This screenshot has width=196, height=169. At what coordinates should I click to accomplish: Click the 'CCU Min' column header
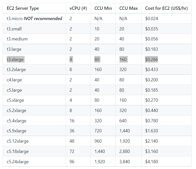click(103, 8)
